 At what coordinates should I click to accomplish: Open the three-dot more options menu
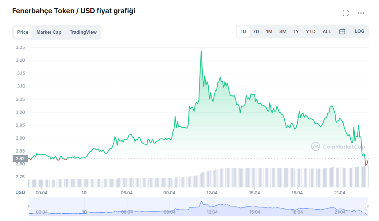[x=361, y=13]
